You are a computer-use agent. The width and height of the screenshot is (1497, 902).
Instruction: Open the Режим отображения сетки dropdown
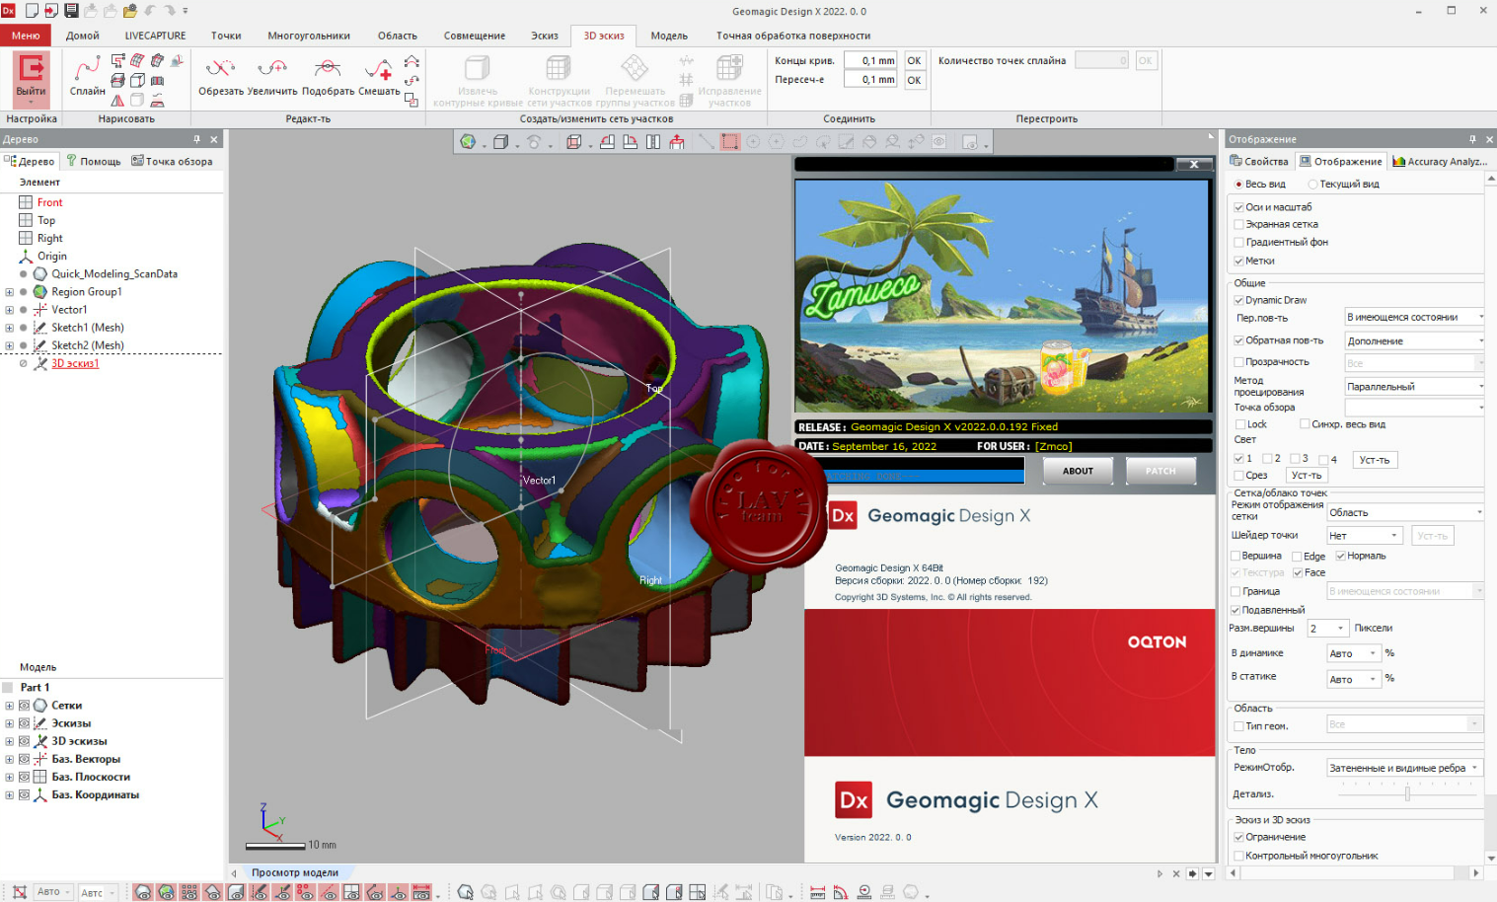pos(1404,512)
